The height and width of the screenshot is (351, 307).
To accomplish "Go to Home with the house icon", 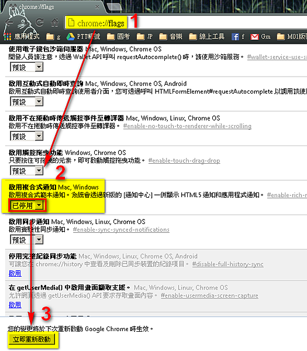I will point(54,22).
